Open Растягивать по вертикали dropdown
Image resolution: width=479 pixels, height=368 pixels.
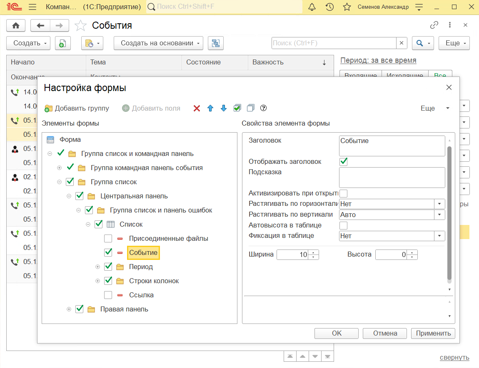(439, 215)
